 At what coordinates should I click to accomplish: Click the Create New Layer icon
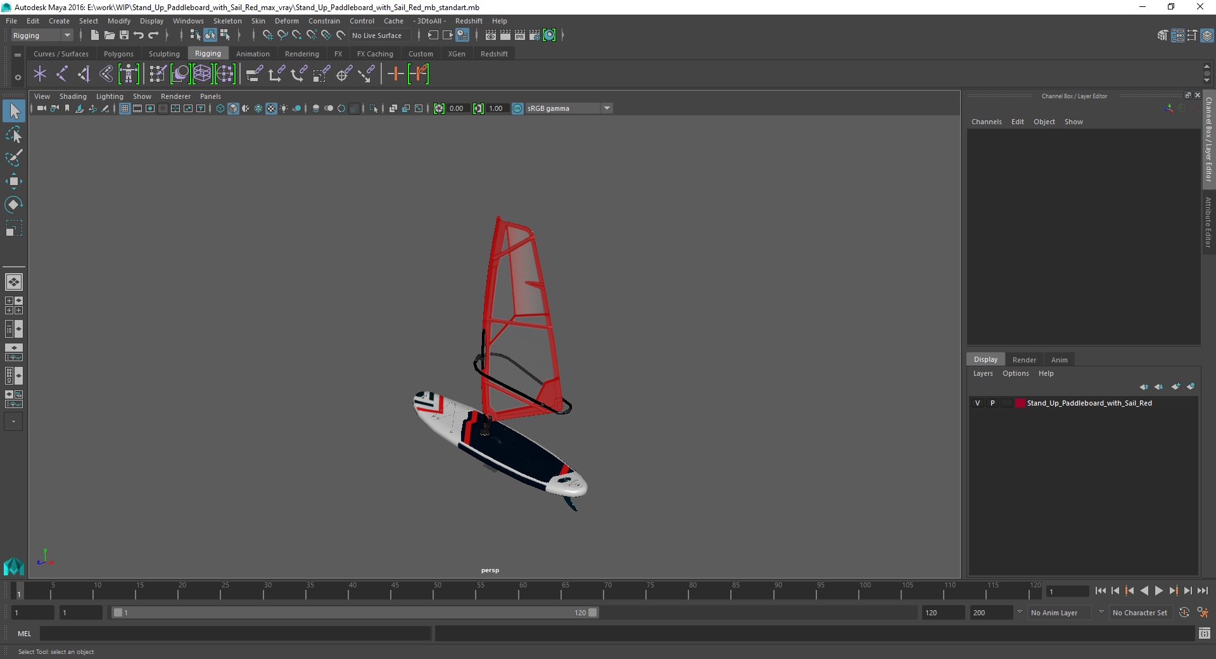tap(1175, 387)
